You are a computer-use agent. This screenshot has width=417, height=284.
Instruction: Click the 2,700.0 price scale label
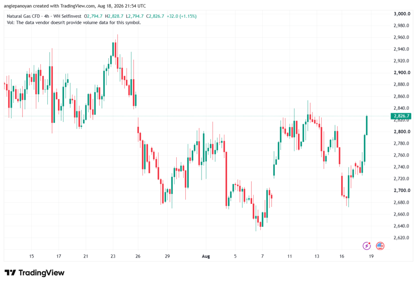(x=402, y=190)
